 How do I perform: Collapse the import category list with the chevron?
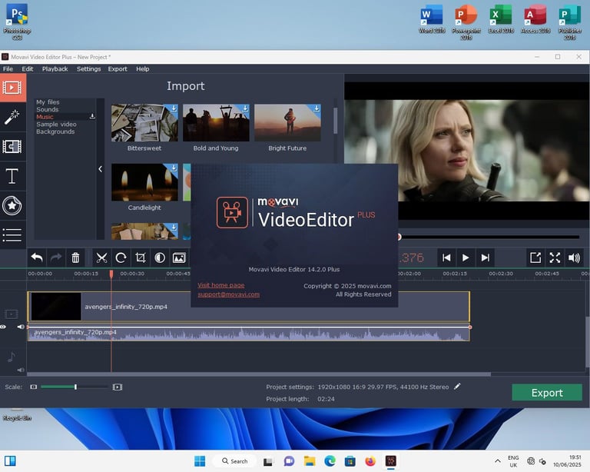(x=100, y=169)
